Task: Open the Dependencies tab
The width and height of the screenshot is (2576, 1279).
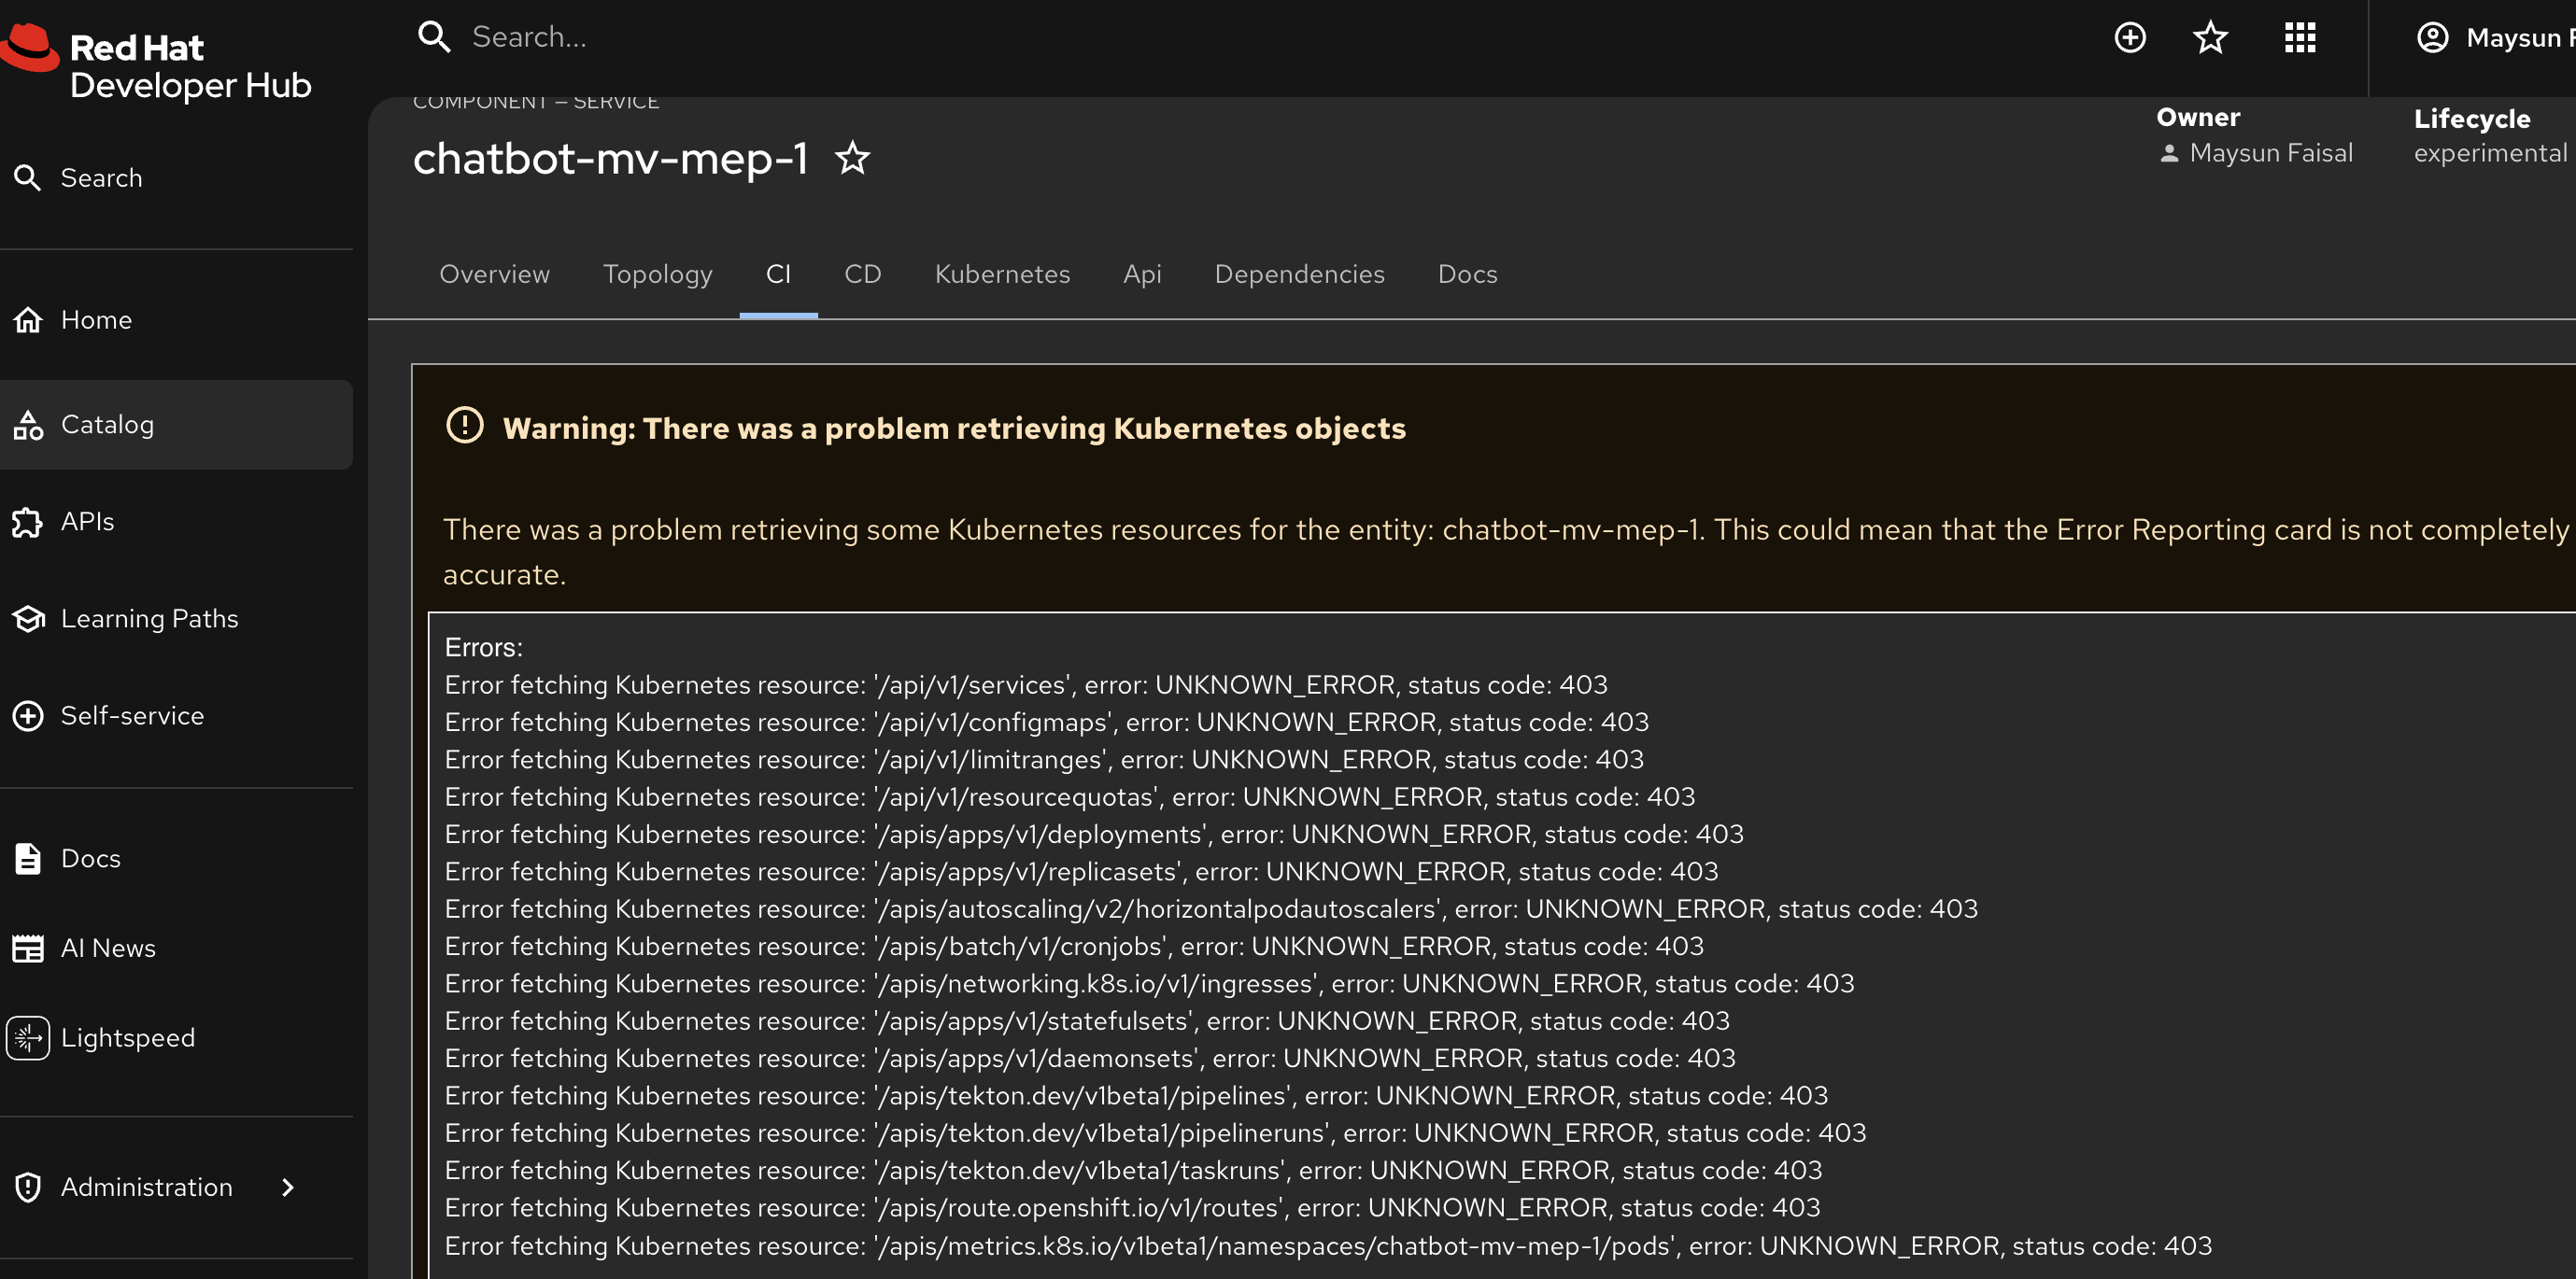Action: click(x=1299, y=274)
